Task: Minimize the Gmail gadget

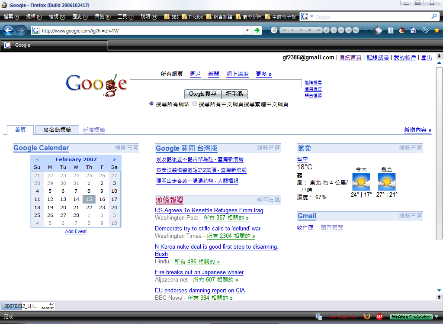Action: coord(414,215)
